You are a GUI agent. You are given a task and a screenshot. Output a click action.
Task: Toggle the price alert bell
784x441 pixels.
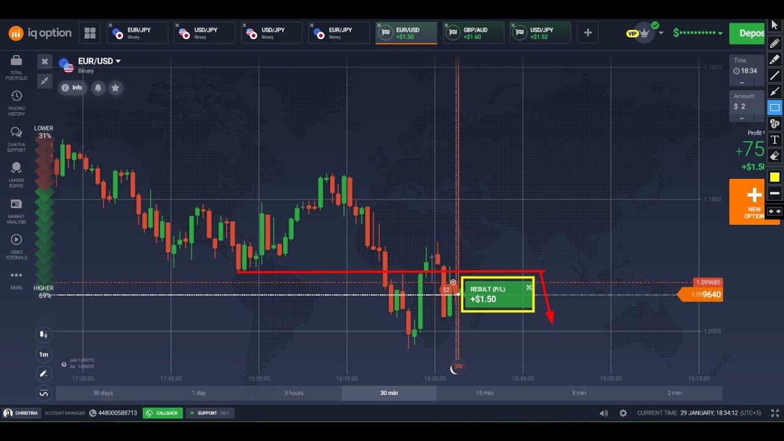[97, 88]
